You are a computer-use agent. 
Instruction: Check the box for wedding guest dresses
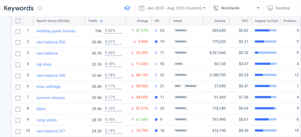point(18,31)
